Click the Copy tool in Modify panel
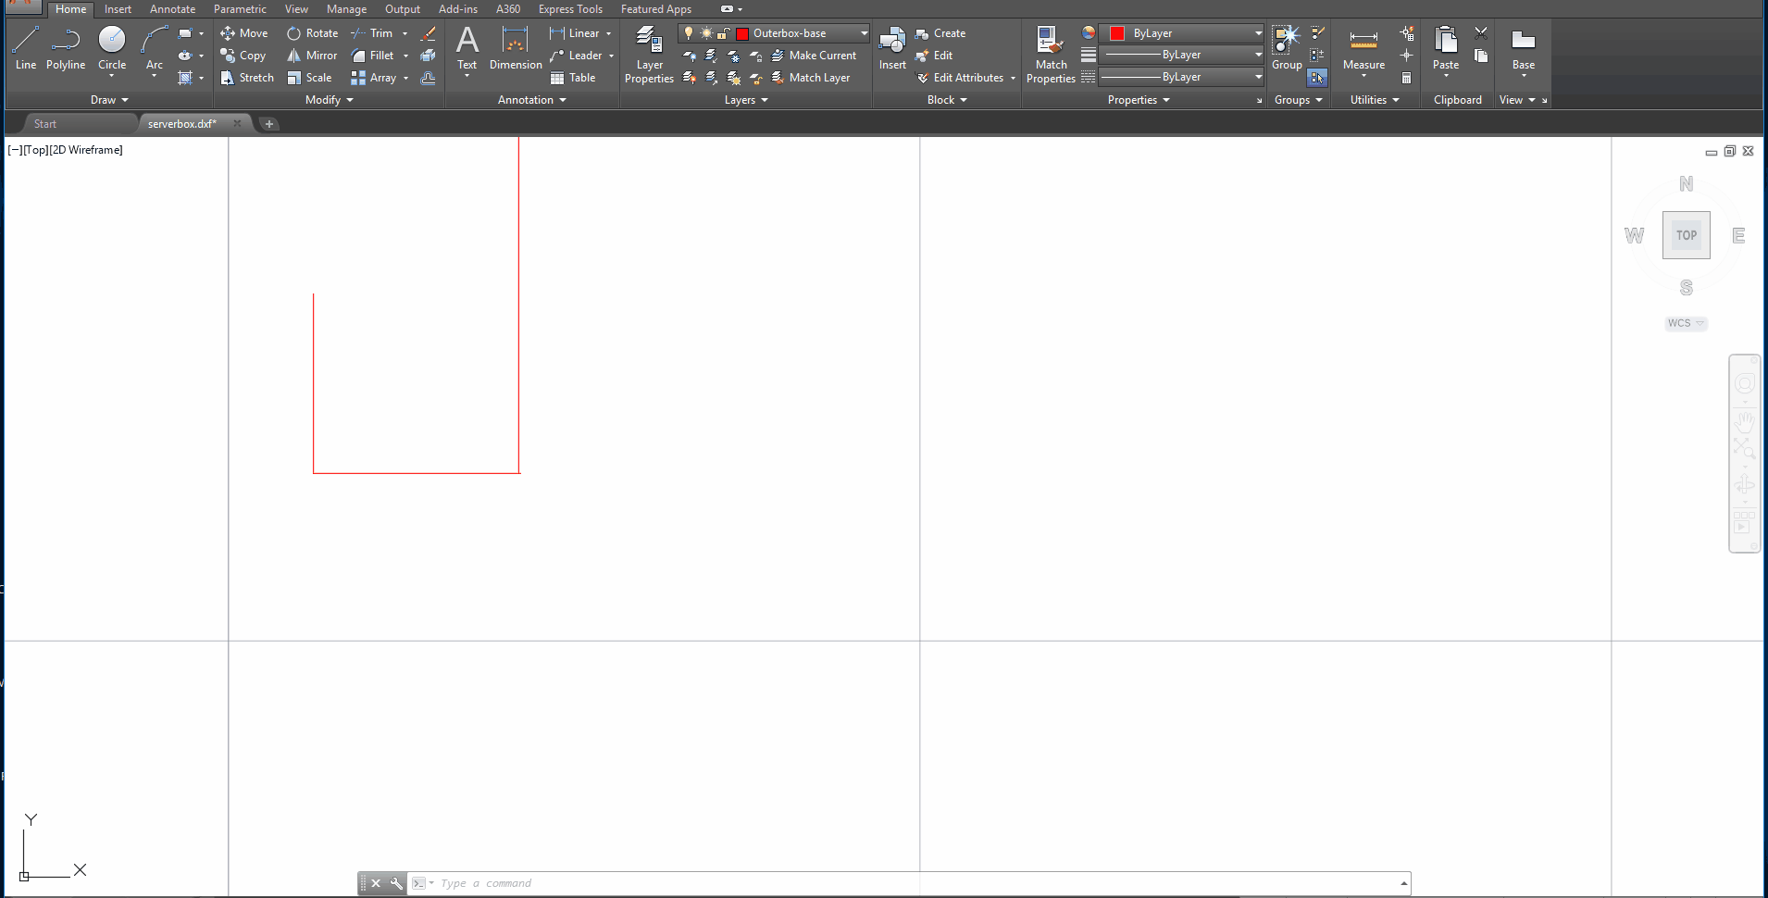This screenshot has width=1768, height=898. (243, 56)
